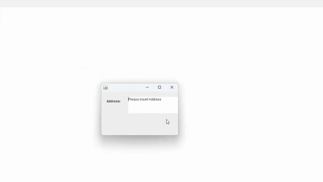Image resolution: width=323 pixels, height=182 pixels.
Task: Click the dash minimize button
Action: tap(147, 87)
